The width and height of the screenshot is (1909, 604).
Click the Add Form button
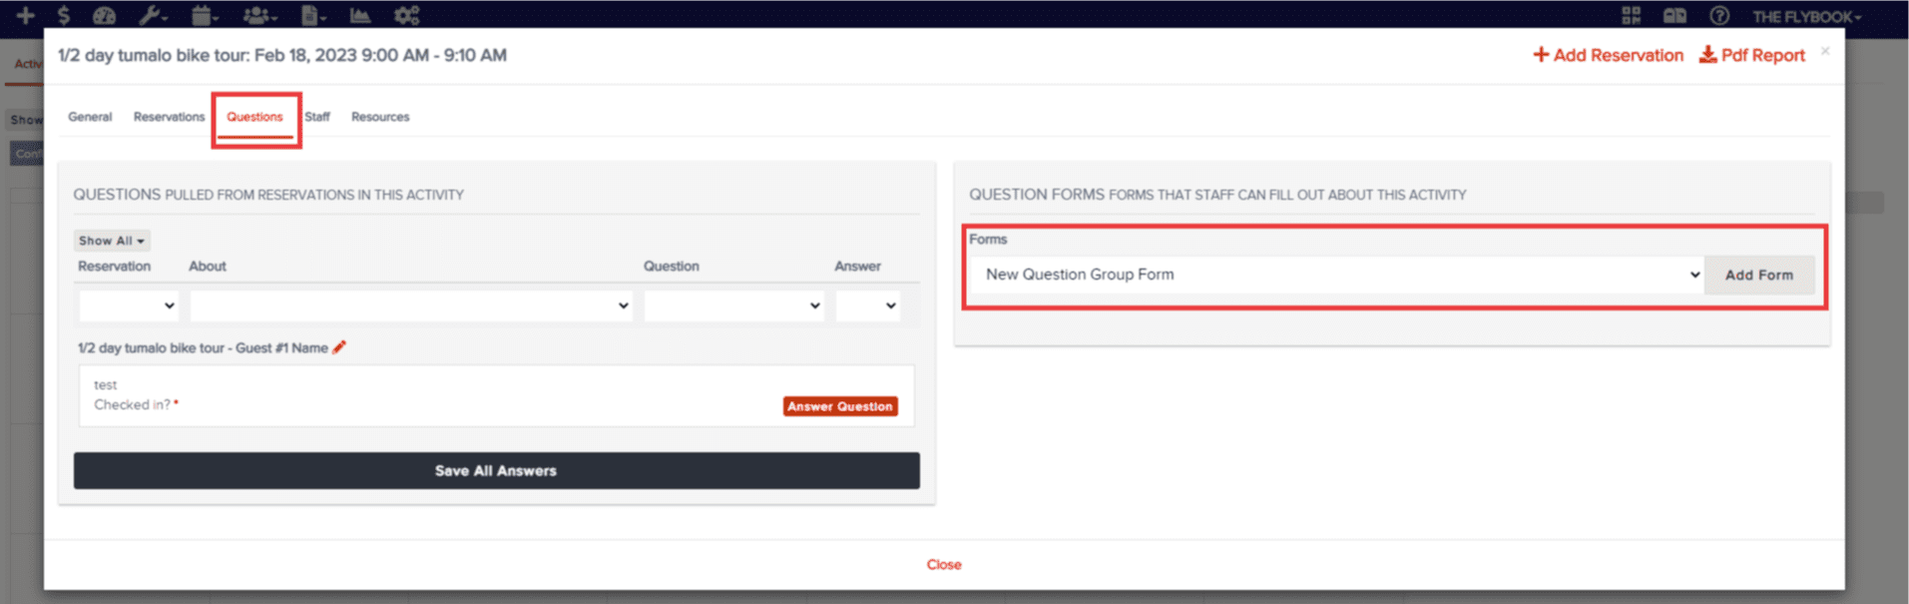pyautogui.click(x=1758, y=275)
